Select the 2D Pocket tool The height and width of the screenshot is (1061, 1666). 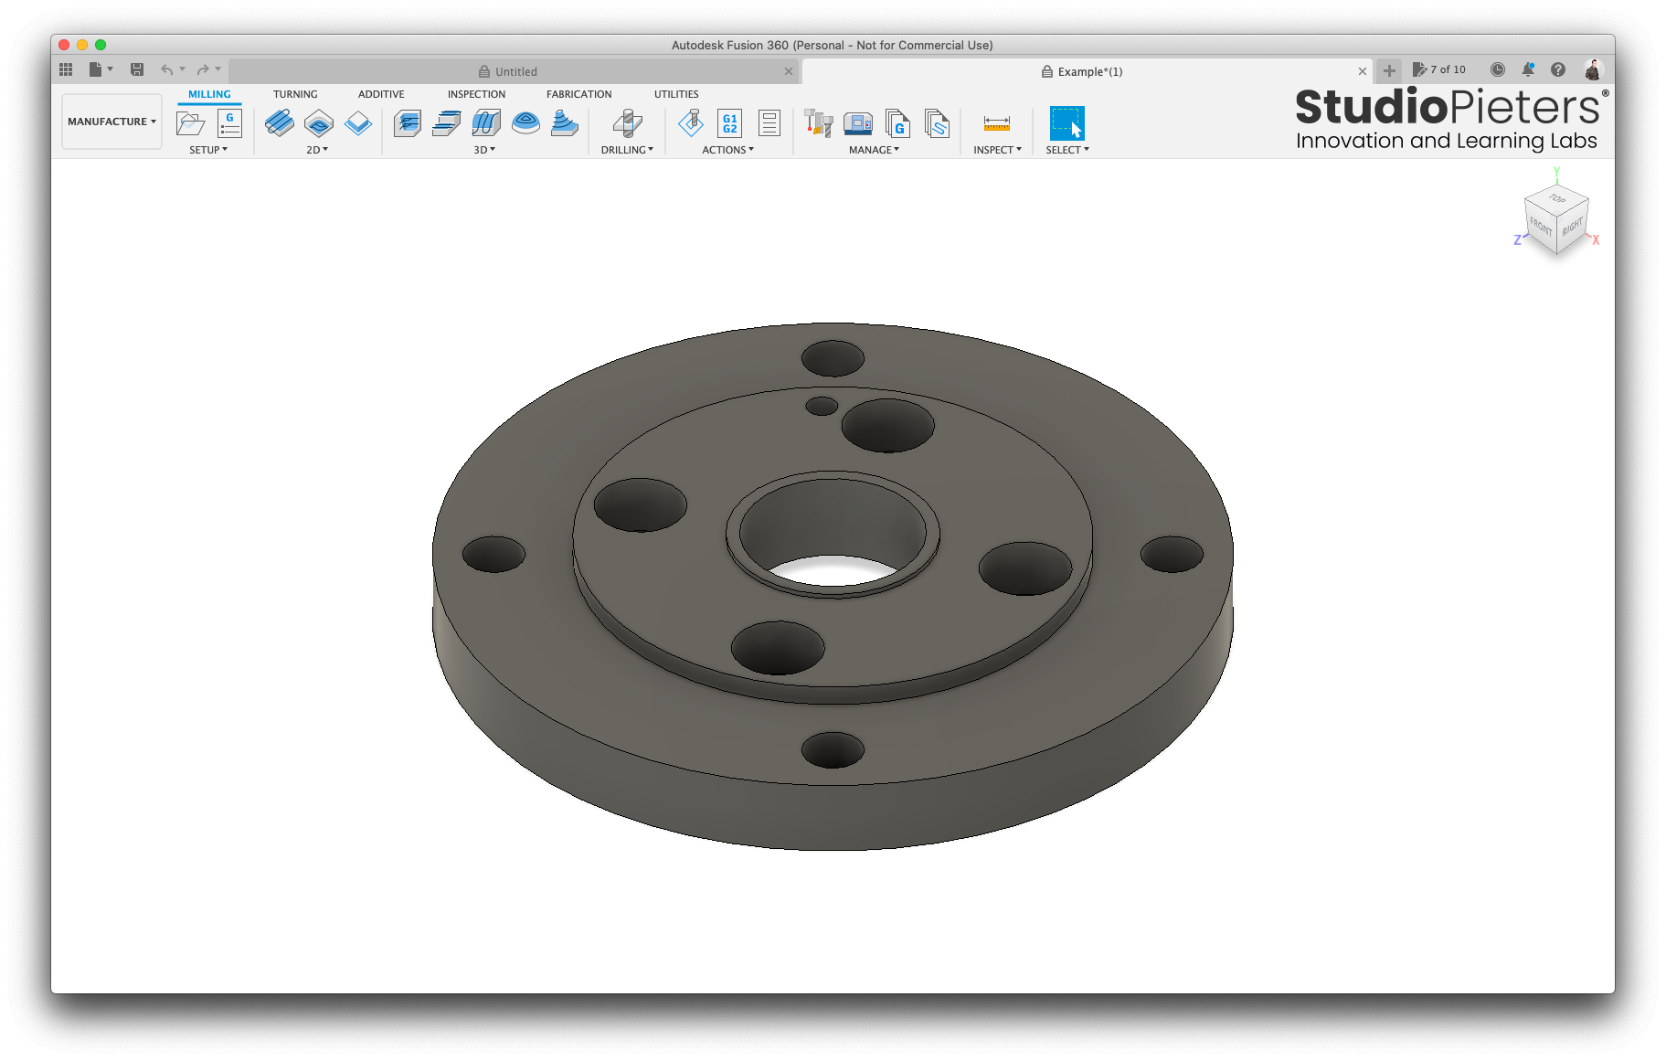(319, 122)
